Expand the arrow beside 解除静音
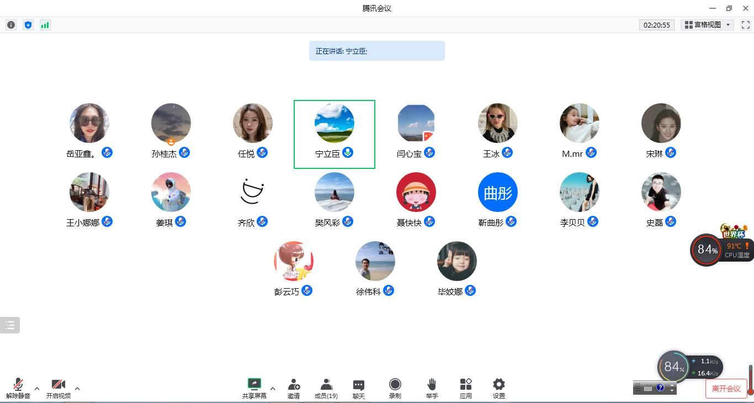Viewport: 754px width, 403px height. (37, 389)
